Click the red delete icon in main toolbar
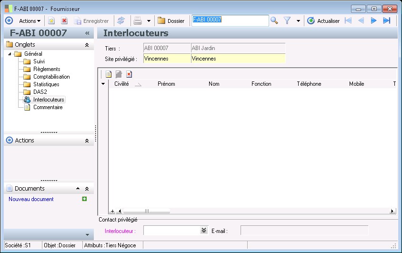This screenshot has width=402, height=253. [64, 20]
